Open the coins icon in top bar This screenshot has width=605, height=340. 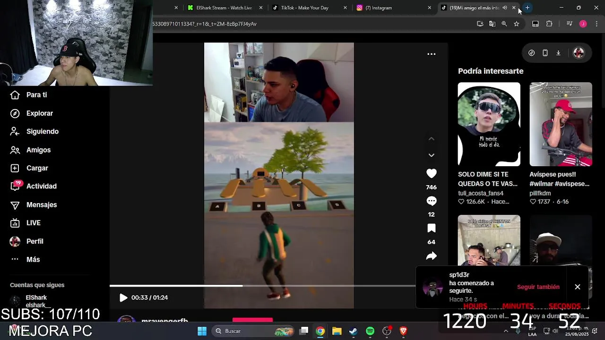[531, 53]
